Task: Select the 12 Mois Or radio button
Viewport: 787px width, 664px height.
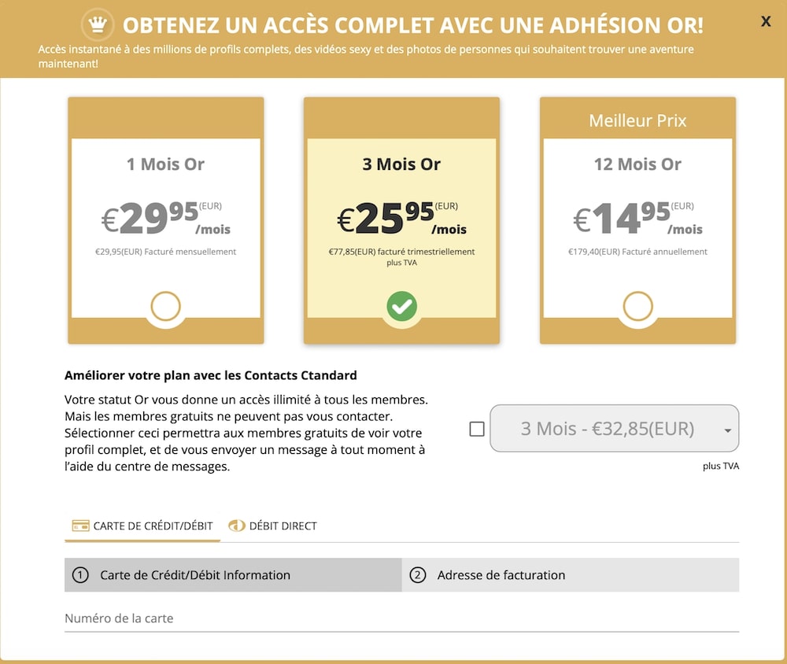Action: click(x=637, y=307)
